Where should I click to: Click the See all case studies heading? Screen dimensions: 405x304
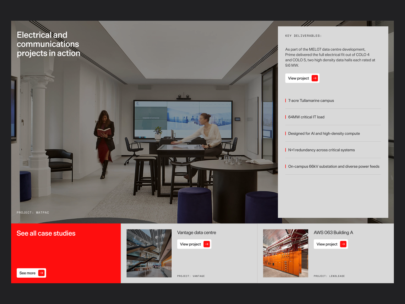[x=46, y=233]
